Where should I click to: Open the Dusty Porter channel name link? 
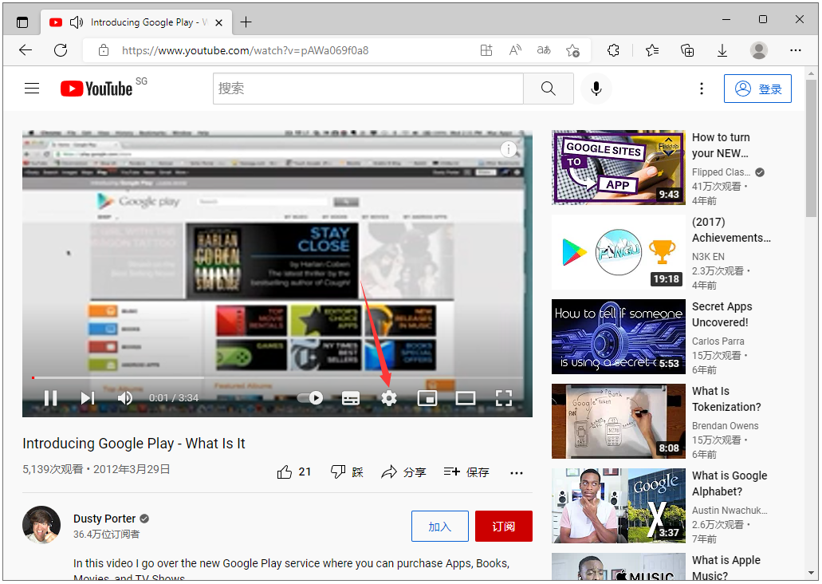[104, 519]
